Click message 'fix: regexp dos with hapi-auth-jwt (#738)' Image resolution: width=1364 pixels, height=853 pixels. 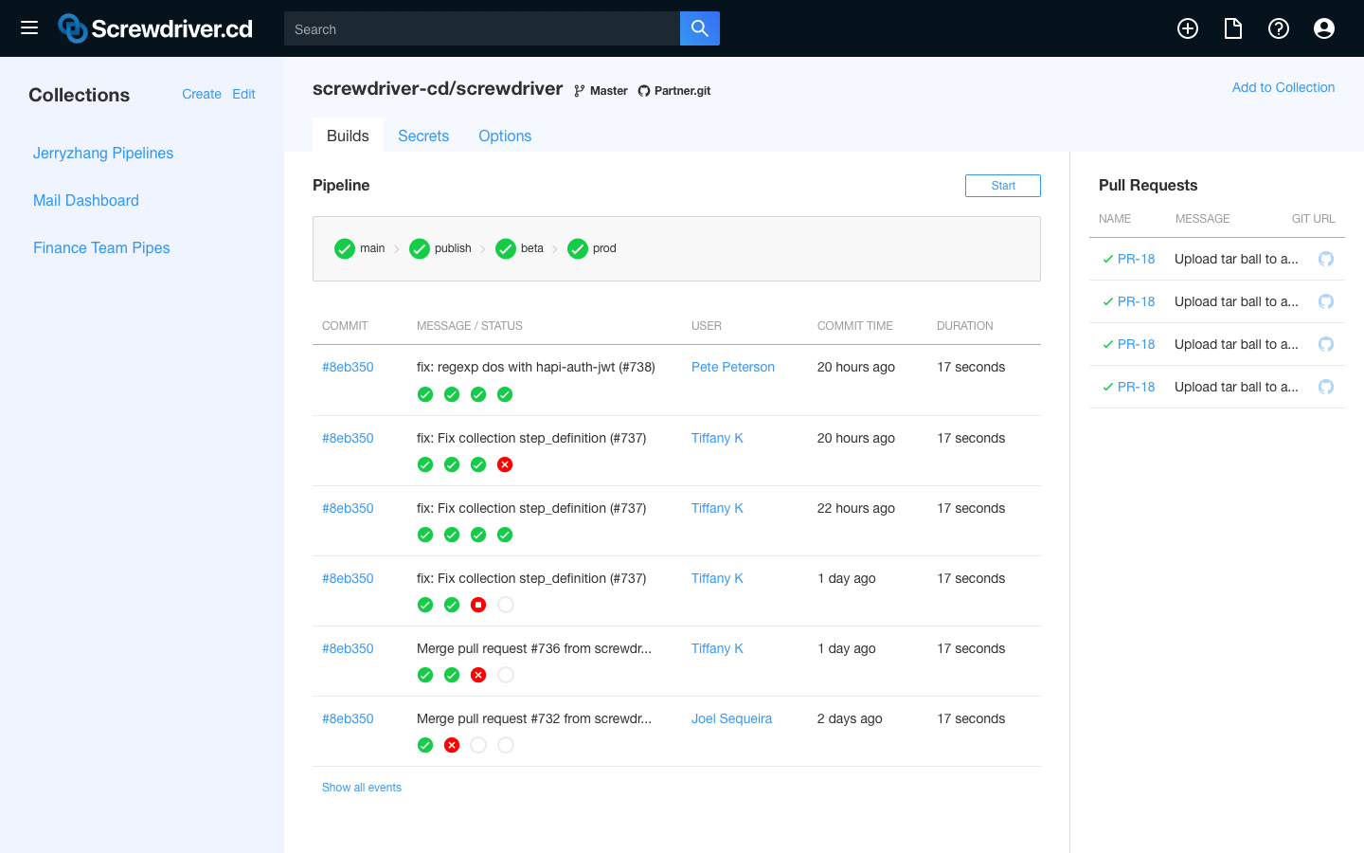(536, 367)
